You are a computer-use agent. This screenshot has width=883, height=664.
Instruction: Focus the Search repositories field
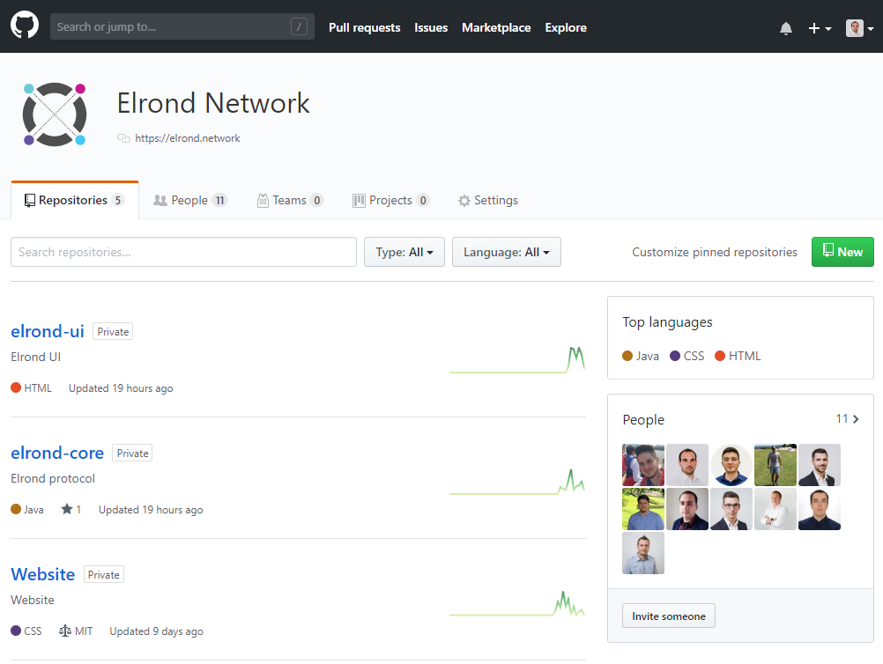click(x=183, y=252)
